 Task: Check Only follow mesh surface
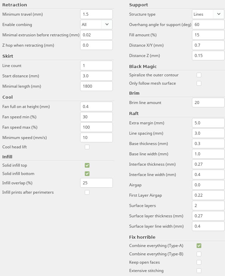(199, 83)
